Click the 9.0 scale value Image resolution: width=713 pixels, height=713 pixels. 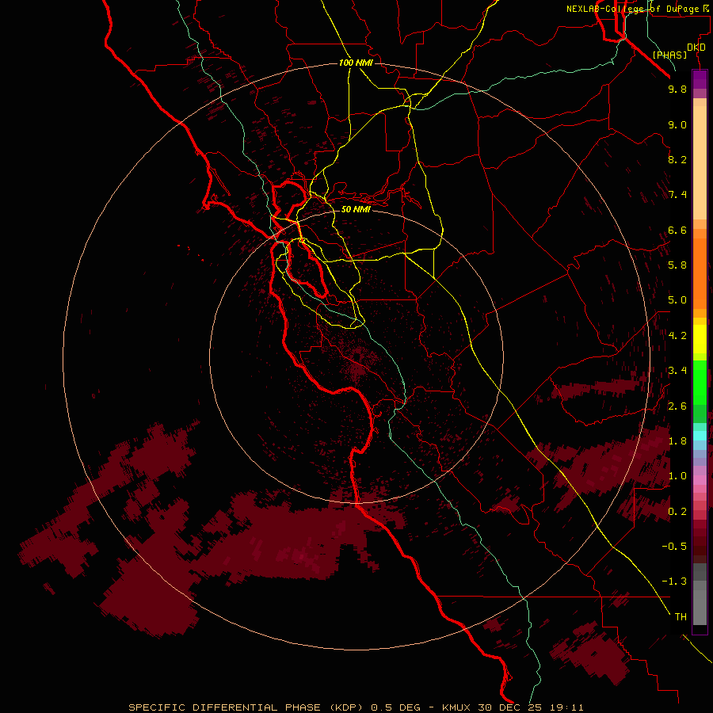coord(677,124)
